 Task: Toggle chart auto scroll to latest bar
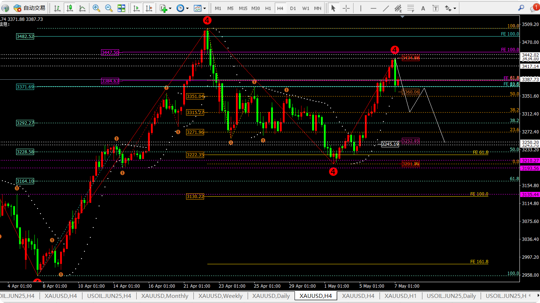[x=136, y=8]
